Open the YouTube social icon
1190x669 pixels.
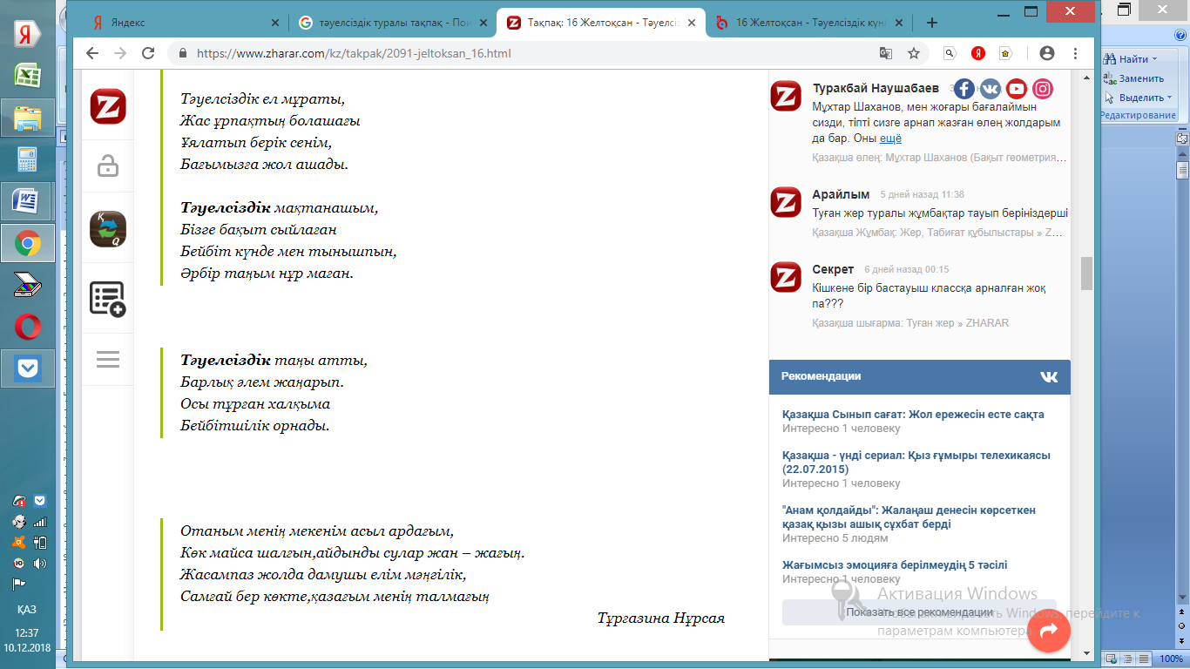(1017, 88)
